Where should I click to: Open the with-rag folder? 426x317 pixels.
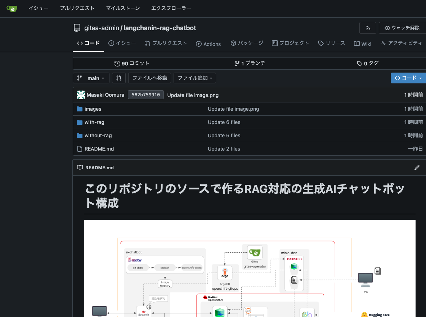(94, 122)
